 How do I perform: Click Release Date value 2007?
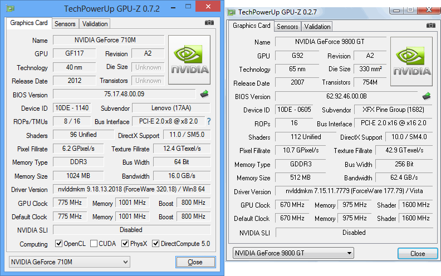(x=297, y=82)
